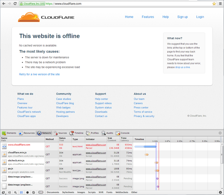
Task: Go to Home in site navigation
Action: point(129,17)
